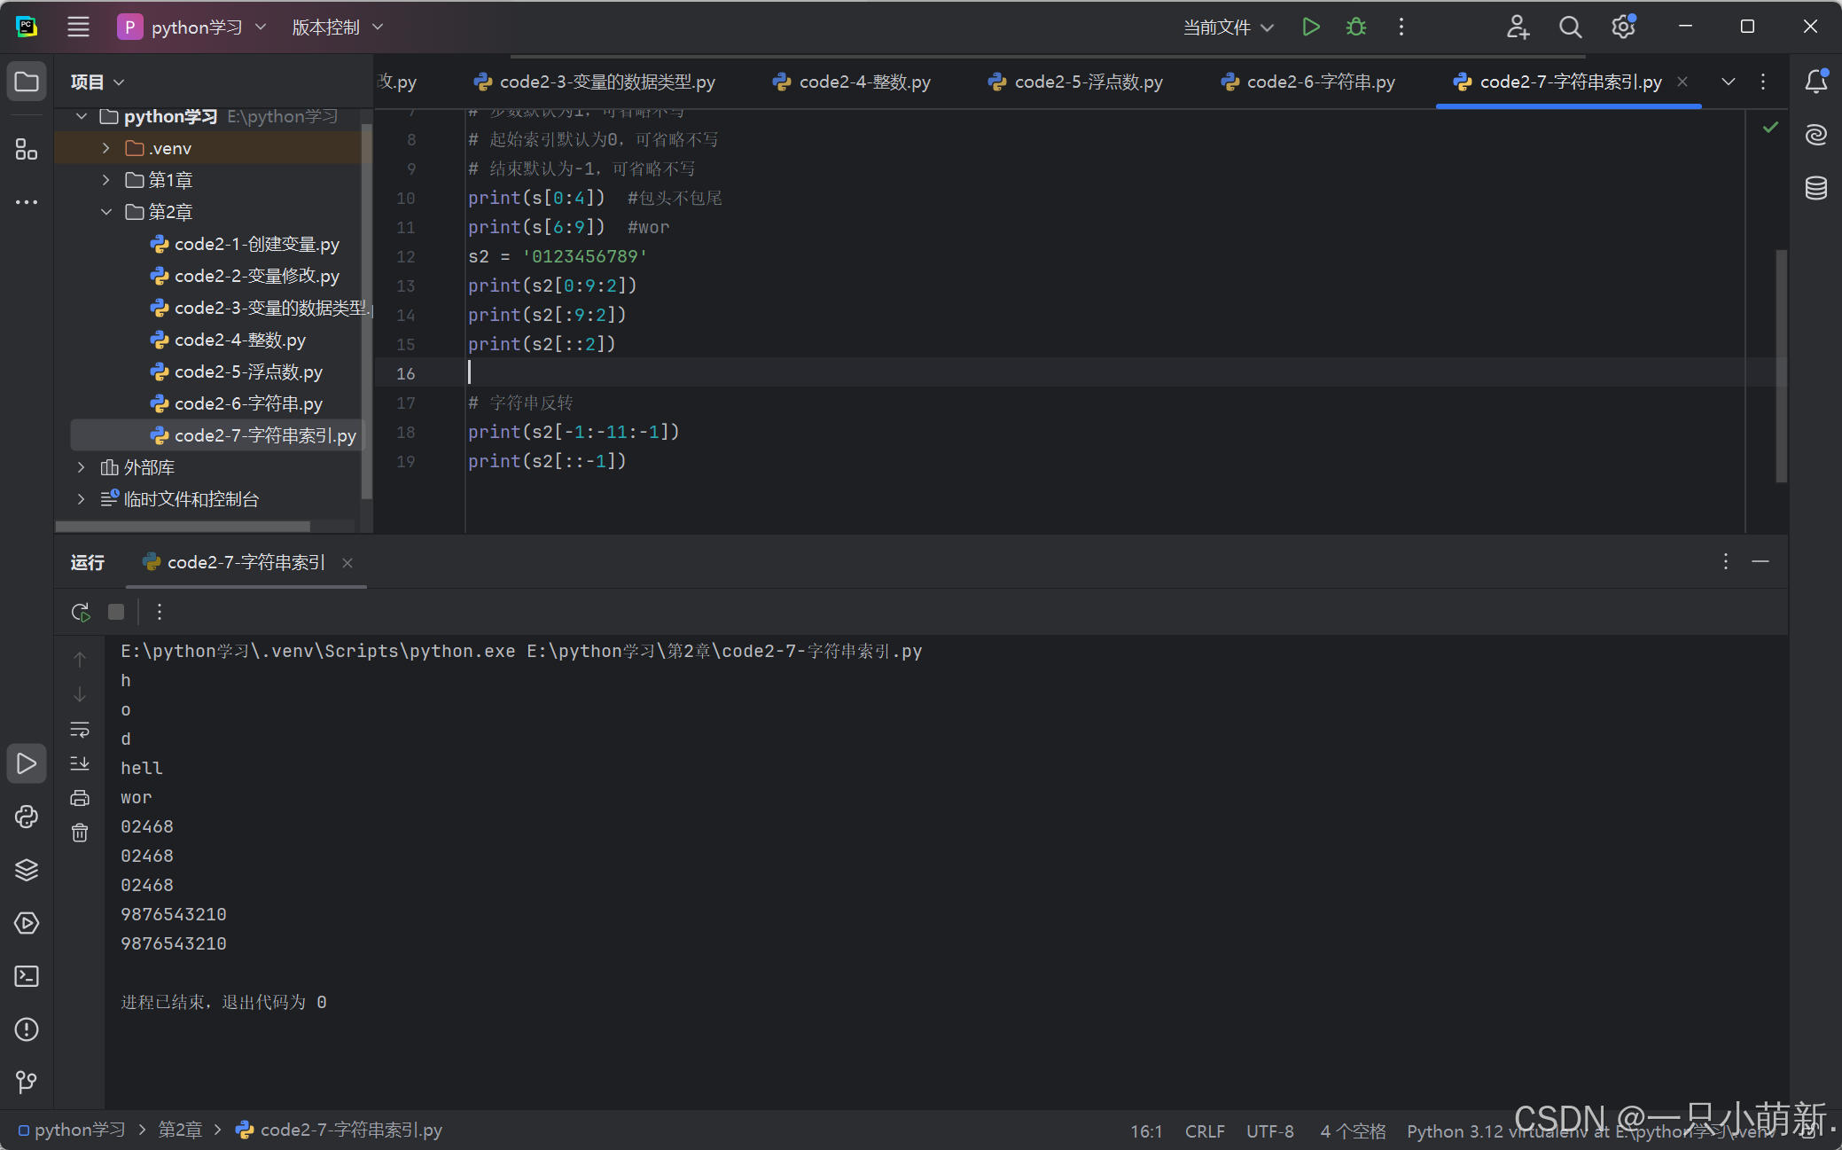Open the 当前文件 run configuration dropdown
The width and height of the screenshot is (1842, 1150).
coord(1229,27)
